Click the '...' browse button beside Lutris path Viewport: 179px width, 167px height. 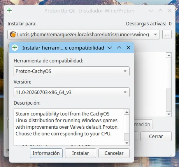(x=167, y=34)
